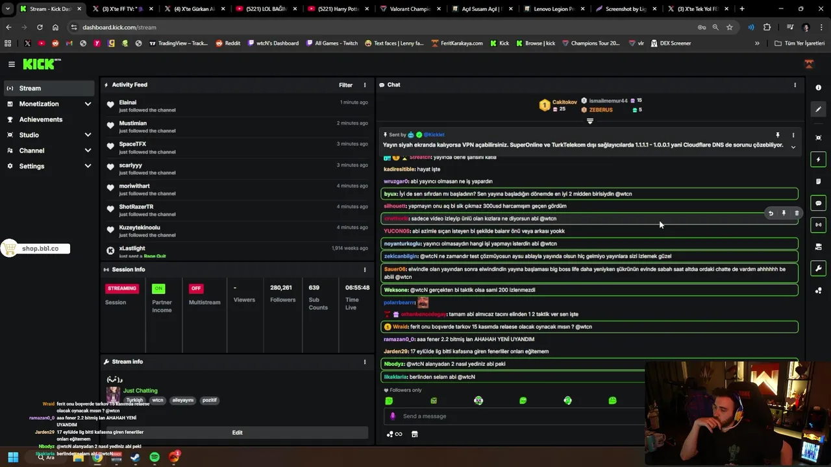Click the Turkish tag in Stream info
Image resolution: width=831 pixels, height=467 pixels.
pyautogui.click(x=134, y=400)
